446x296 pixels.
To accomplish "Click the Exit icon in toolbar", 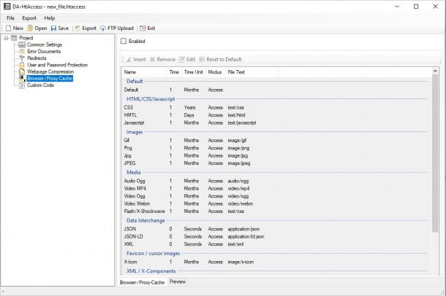I will pyautogui.click(x=143, y=28).
